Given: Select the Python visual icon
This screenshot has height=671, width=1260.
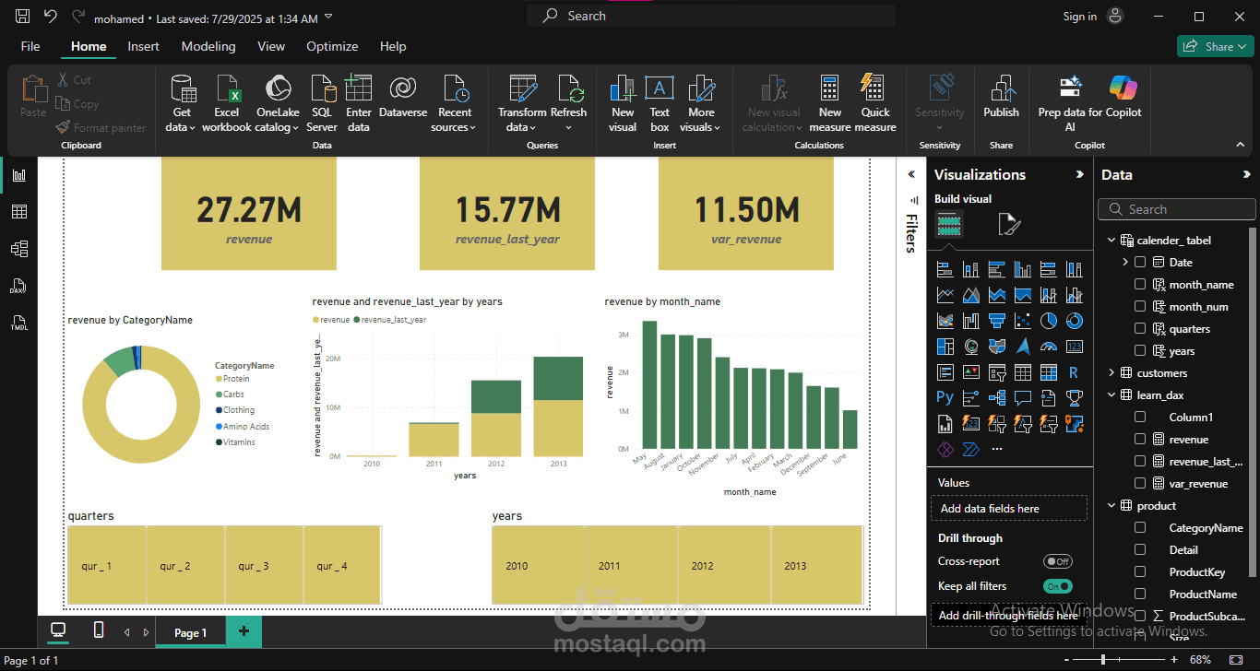Looking at the screenshot, I should point(944,396).
